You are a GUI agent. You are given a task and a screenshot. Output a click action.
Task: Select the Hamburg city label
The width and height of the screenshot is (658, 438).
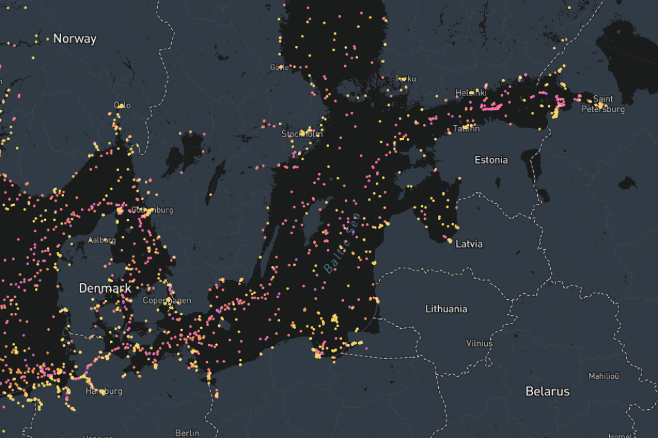(x=104, y=391)
